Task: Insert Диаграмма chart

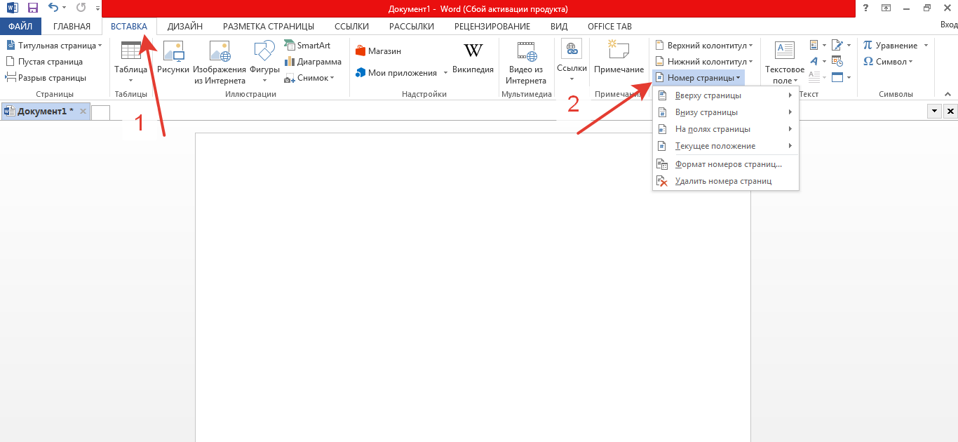Action: pos(290,62)
